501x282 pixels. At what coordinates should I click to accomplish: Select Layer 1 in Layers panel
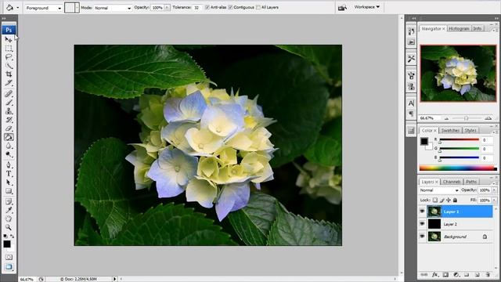460,211
